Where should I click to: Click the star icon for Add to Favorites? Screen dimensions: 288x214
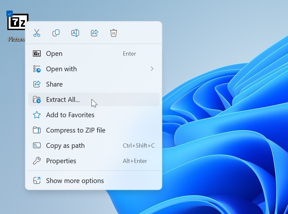37,115
